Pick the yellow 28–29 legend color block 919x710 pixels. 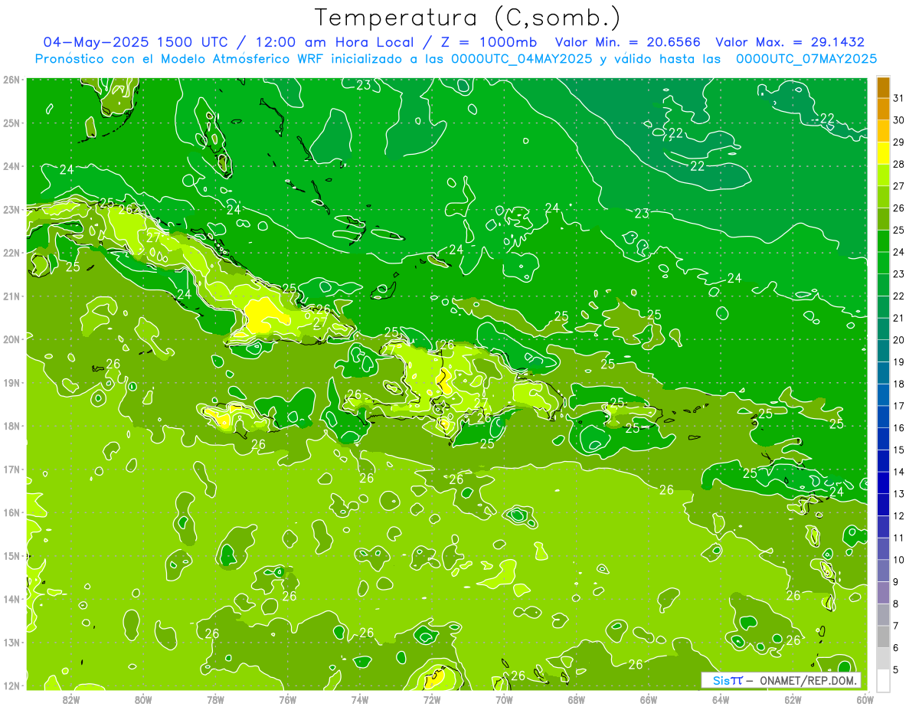(x=883, y=152)
